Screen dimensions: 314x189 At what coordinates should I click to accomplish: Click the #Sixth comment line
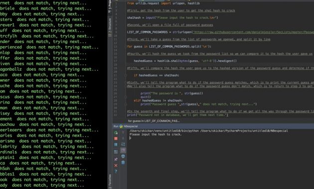[220, 83]
